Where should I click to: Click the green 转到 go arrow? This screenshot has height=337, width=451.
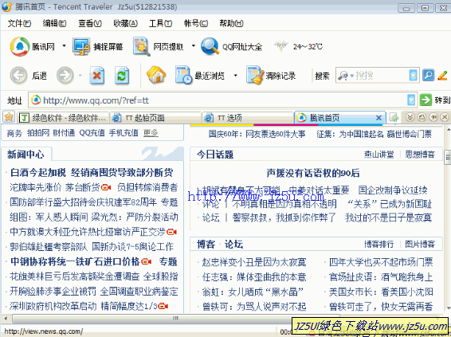click(x=426, y=100)
